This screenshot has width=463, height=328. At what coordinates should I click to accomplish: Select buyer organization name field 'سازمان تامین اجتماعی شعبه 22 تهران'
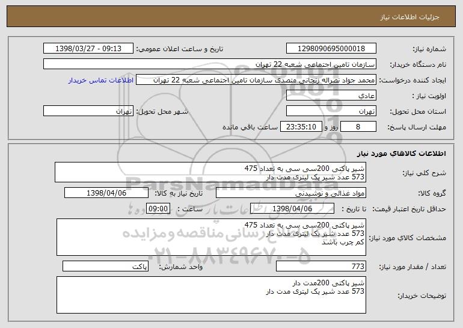coord(210,64)
